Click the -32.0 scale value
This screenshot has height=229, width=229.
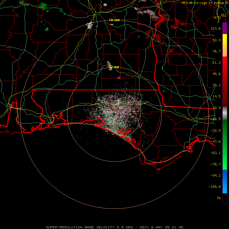point(216,131)
